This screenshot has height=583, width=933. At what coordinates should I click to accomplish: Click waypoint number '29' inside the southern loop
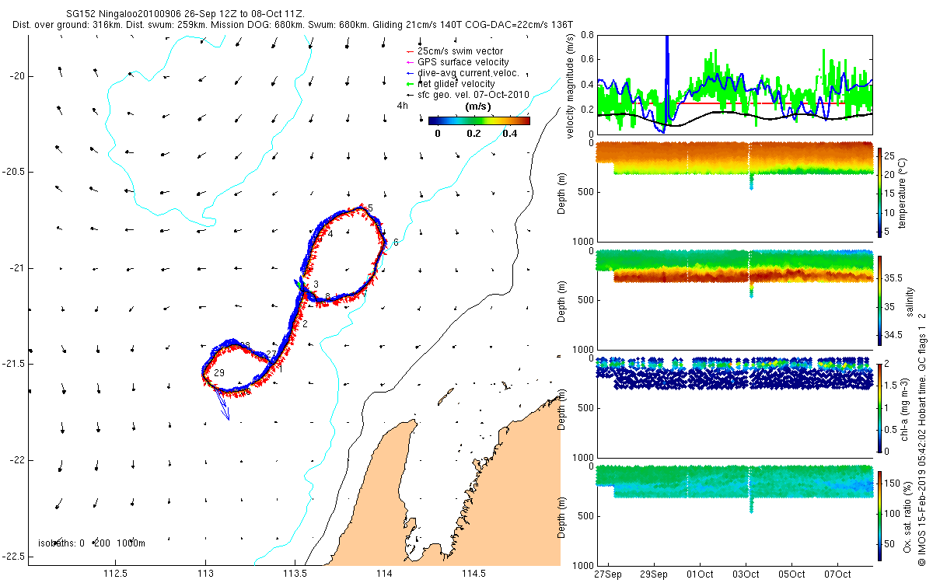pyautogui.click(x=219, y=374)
